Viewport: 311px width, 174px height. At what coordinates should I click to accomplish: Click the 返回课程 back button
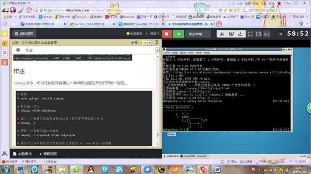click(x=25, y=34)
